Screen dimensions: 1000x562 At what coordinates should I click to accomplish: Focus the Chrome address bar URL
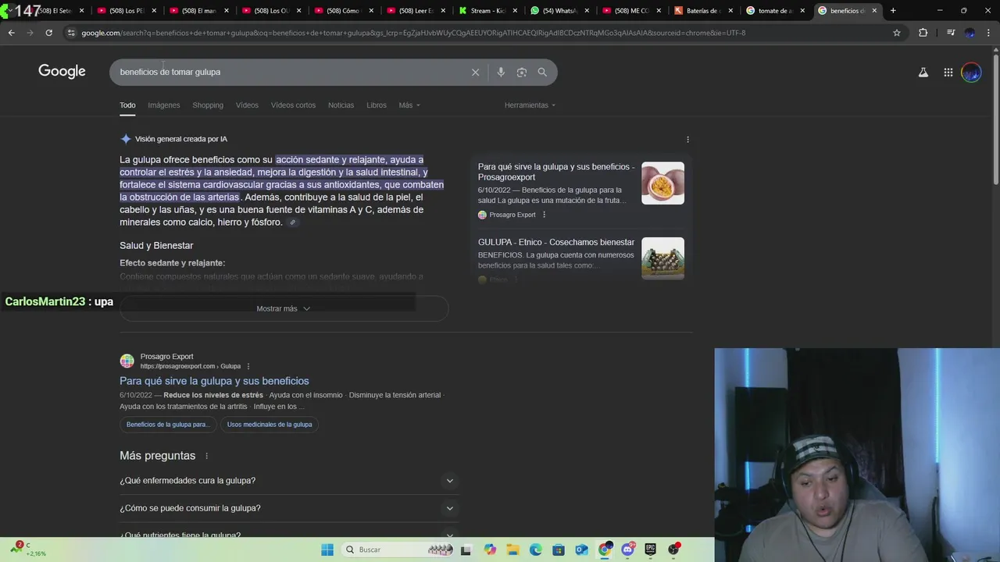[x=413, y=33]
